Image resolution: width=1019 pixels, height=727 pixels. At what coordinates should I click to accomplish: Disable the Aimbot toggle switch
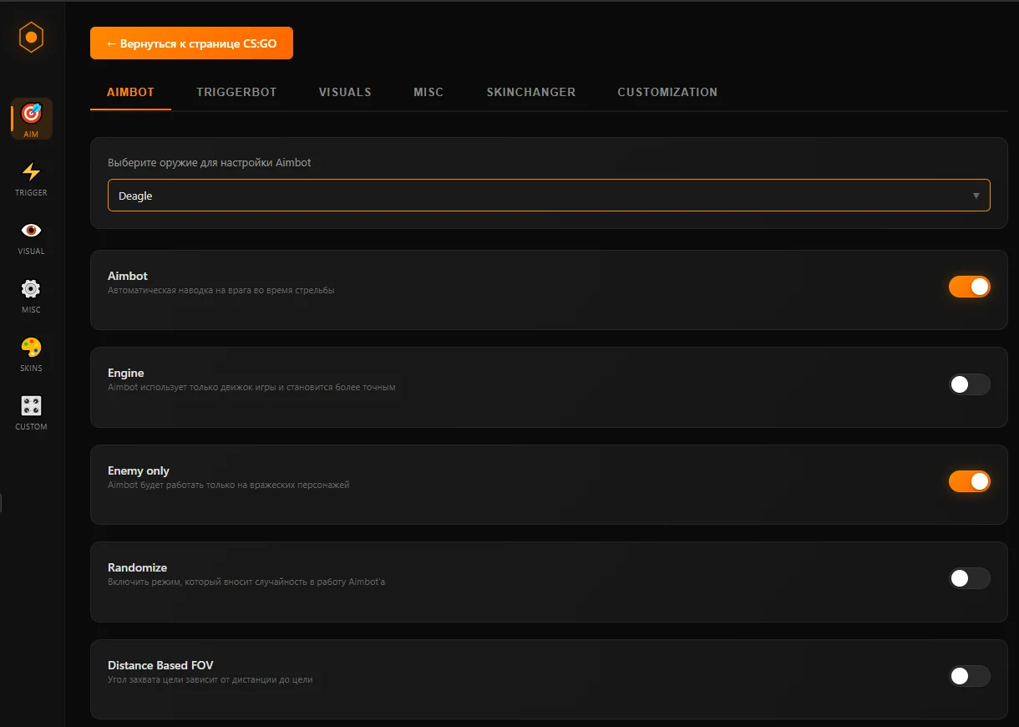(969, 287)
